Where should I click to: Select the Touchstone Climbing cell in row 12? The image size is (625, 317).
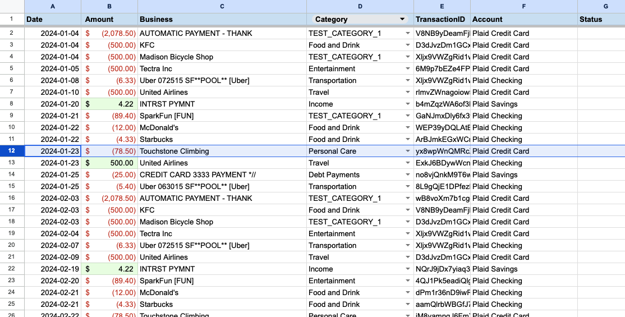pyautogui.click(x=222, y=151)
